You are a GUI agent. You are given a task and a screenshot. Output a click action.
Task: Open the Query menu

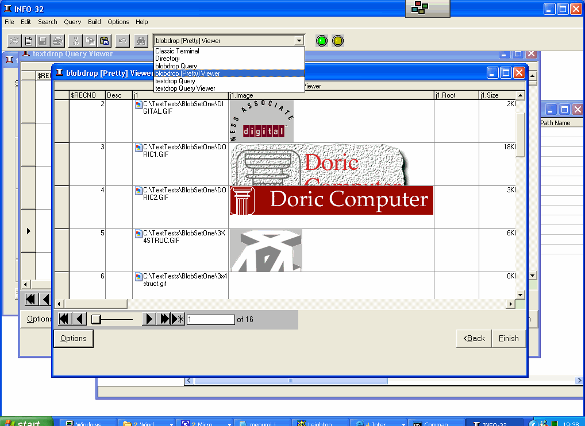coord(72,22)
